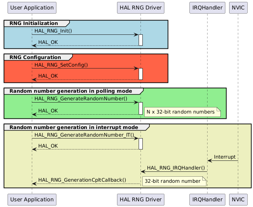Click the activation bar in RNG Initialization group

(x=141, y=40)
